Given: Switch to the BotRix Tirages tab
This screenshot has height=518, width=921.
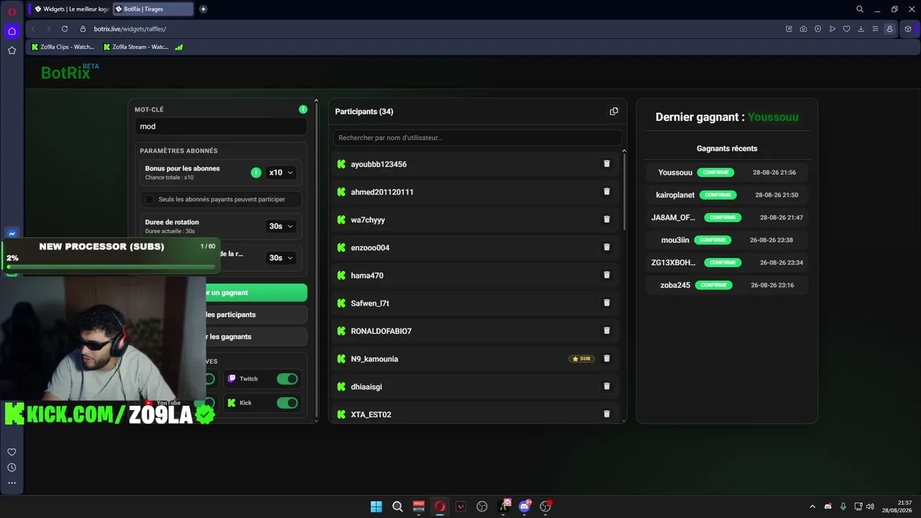Looking at the screenshot, I should coord(153,9).
